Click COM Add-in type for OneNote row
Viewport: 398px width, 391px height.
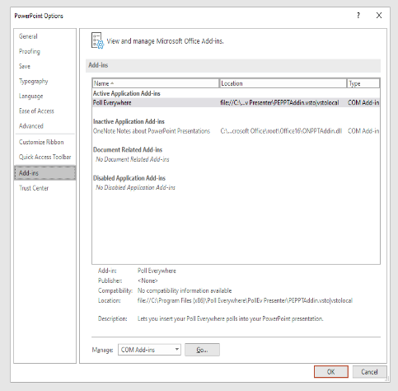coord(363,131)
